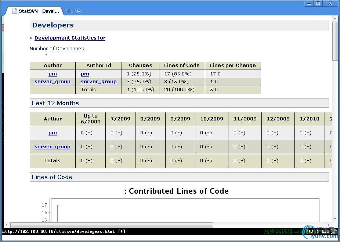The height and width of the screenshot is (242, 340).
Task: Open the Development Statistics for link
Action: pyautogui.click(x=70, y=38)
